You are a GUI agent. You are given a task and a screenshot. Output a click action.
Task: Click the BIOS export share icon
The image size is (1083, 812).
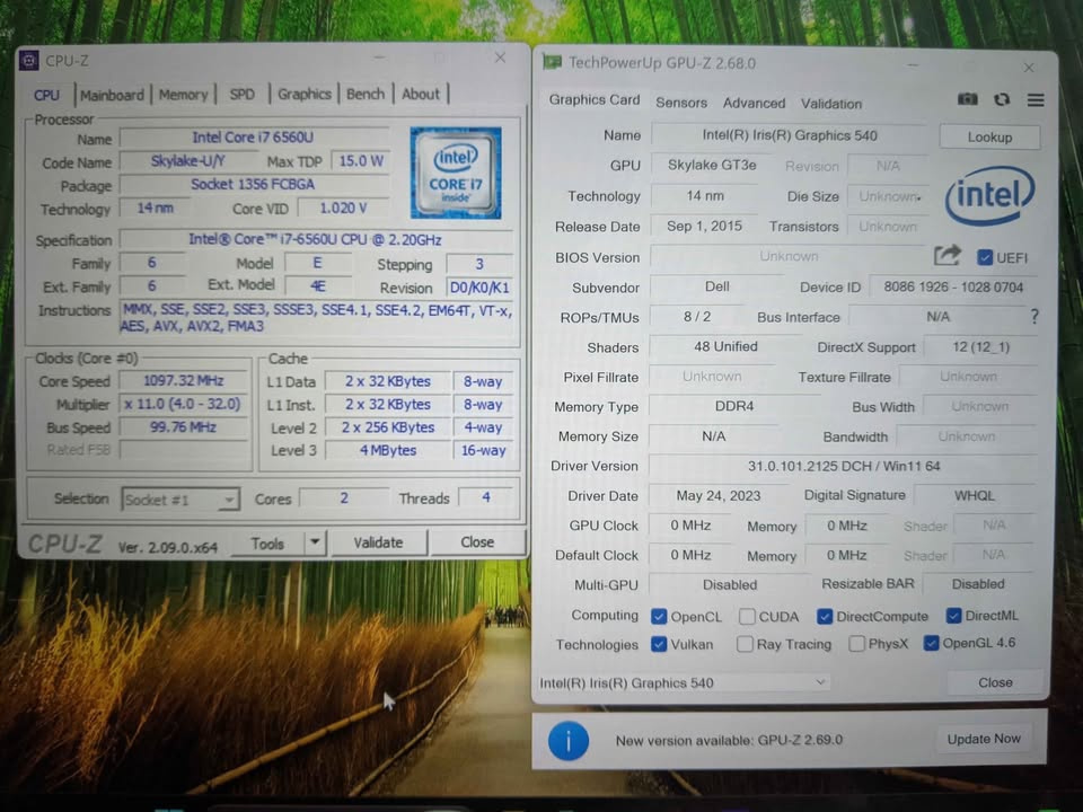[947, 256]
